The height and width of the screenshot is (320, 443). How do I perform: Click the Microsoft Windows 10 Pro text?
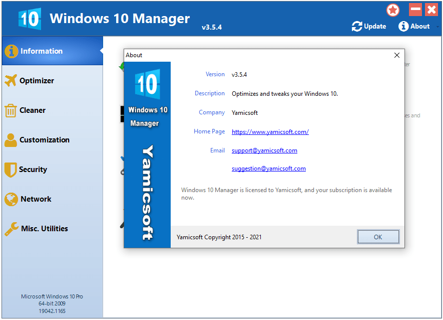(x=52, y=296)
